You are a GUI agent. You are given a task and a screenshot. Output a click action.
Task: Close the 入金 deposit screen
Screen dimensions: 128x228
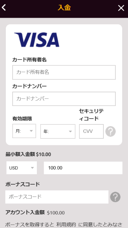click(121, 8)
